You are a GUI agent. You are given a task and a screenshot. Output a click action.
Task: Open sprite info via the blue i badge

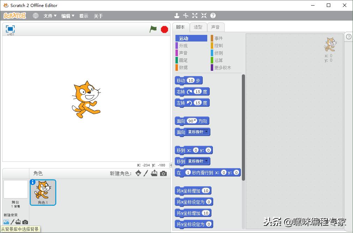[x=33, y=182]
